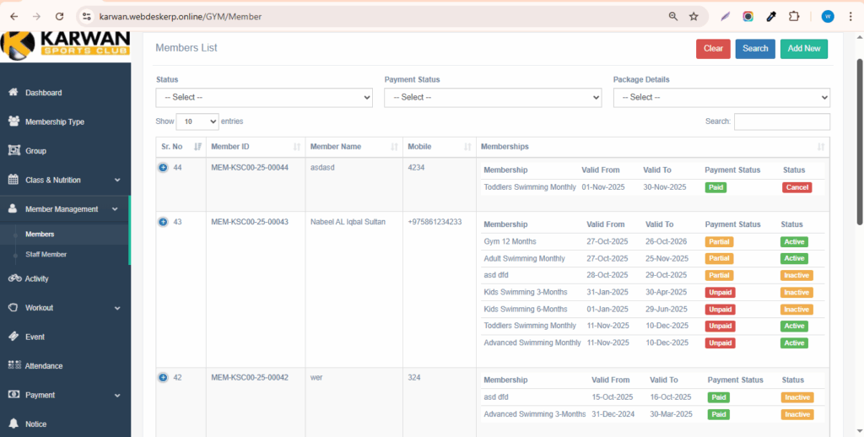Click the Class & Nutrition calendar icon

click(14, 180)
